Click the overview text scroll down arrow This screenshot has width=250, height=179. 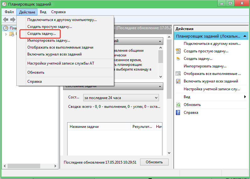(160, 77)
